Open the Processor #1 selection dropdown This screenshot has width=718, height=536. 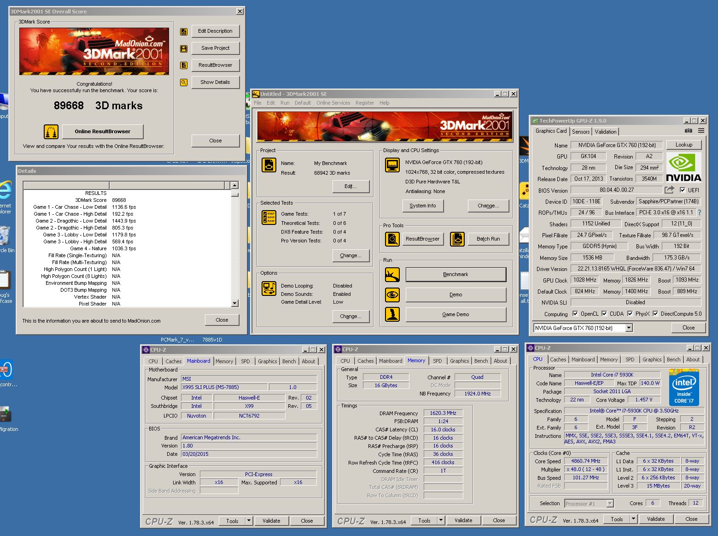610,504
